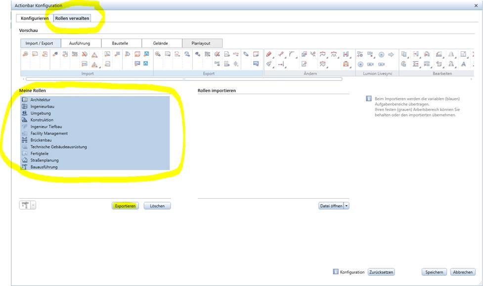
Task: Select the Baustelle preview tab
Action: 120,43
